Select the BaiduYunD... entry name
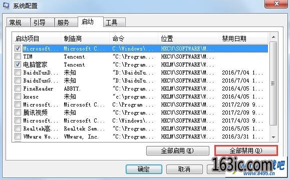 pyautogui.click(x=41, y=72)
